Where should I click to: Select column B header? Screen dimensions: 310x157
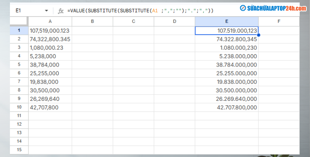(x=92, y=21)
